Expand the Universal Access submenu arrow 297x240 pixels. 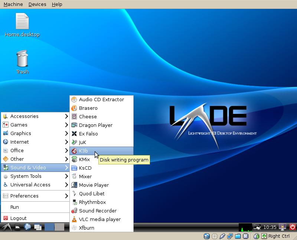66,185
